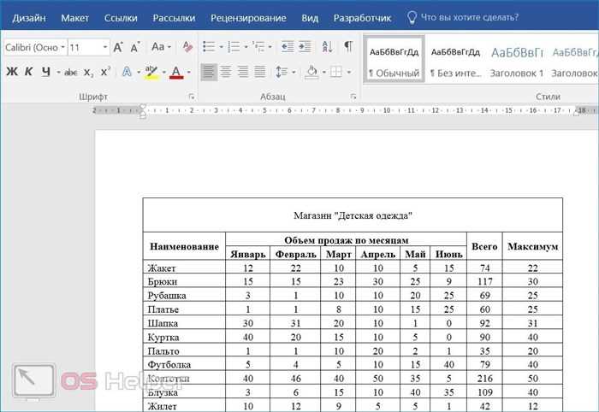Apply the red font color swatch
Image resolution: width=599 pixels, height=412 pixels.
176,72
